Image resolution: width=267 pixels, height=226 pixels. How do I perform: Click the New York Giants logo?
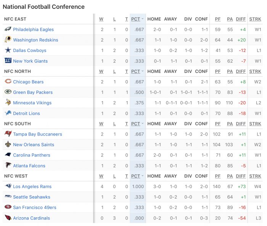click(8, 60)
